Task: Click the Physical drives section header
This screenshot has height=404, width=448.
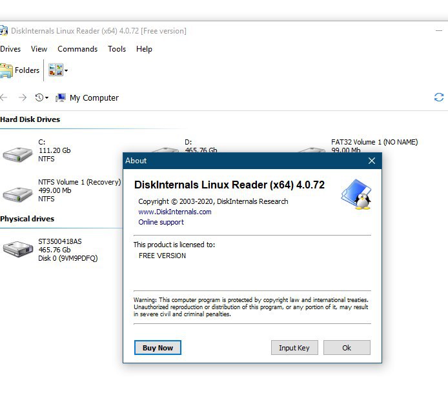Action: [27, 219]
